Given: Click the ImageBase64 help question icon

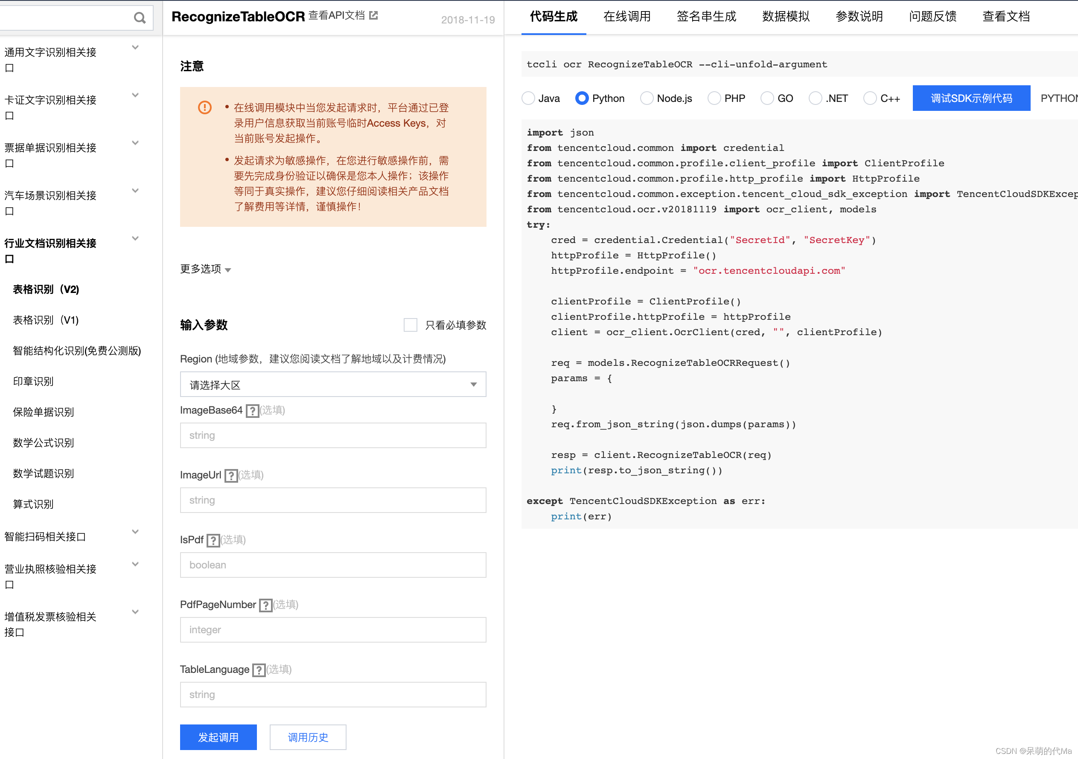Looking at the screenshot, I should (252, 411).
